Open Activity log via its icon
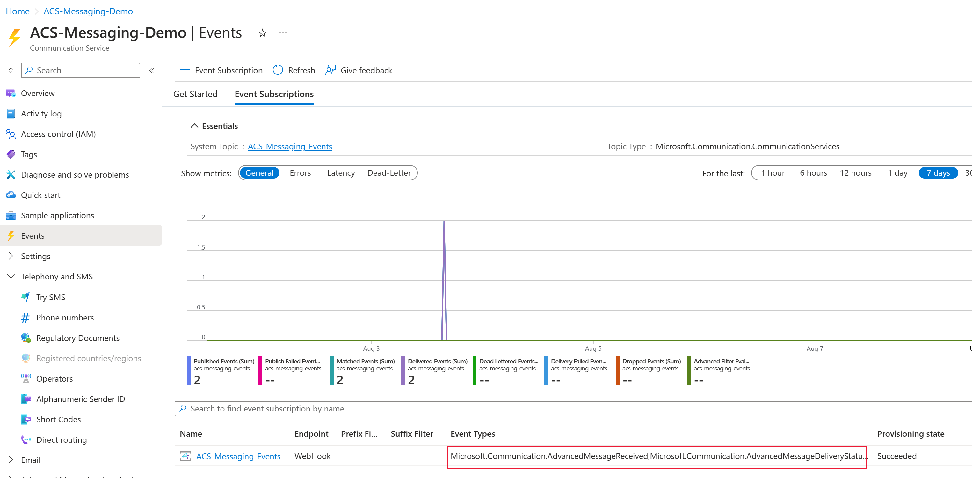This screenshot has width=972, height=478. coord(11,113)
